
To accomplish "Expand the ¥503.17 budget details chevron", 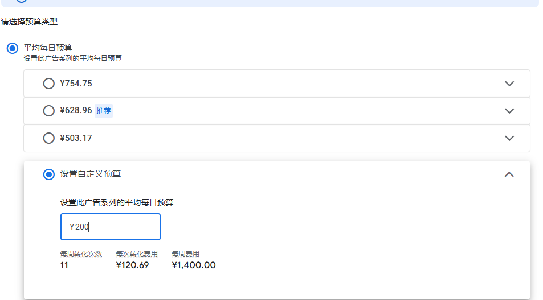I will 509,138.
